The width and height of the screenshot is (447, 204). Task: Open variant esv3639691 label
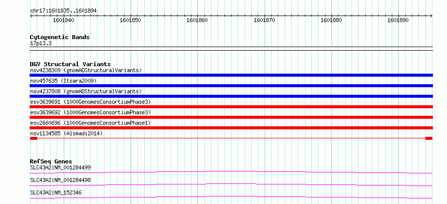(x=90, y=102)
